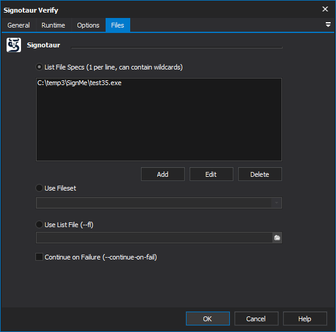336x332 pixels.
Task: Delete the selected file spec
Action: 260,174
